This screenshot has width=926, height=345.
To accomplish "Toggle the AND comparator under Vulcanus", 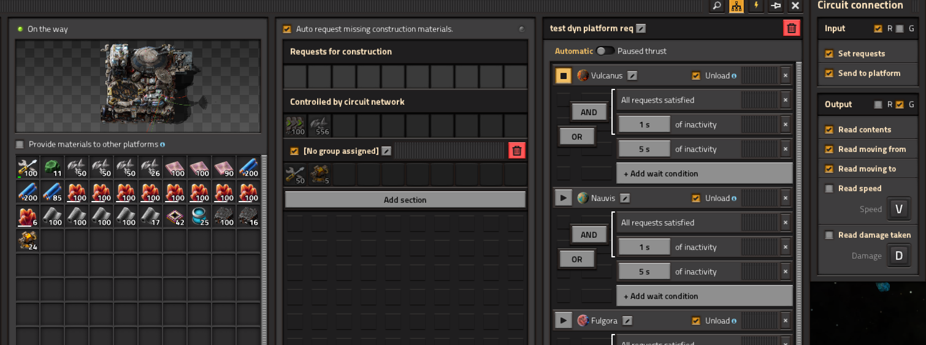I will pyautogui.click(x=589, y=112).
